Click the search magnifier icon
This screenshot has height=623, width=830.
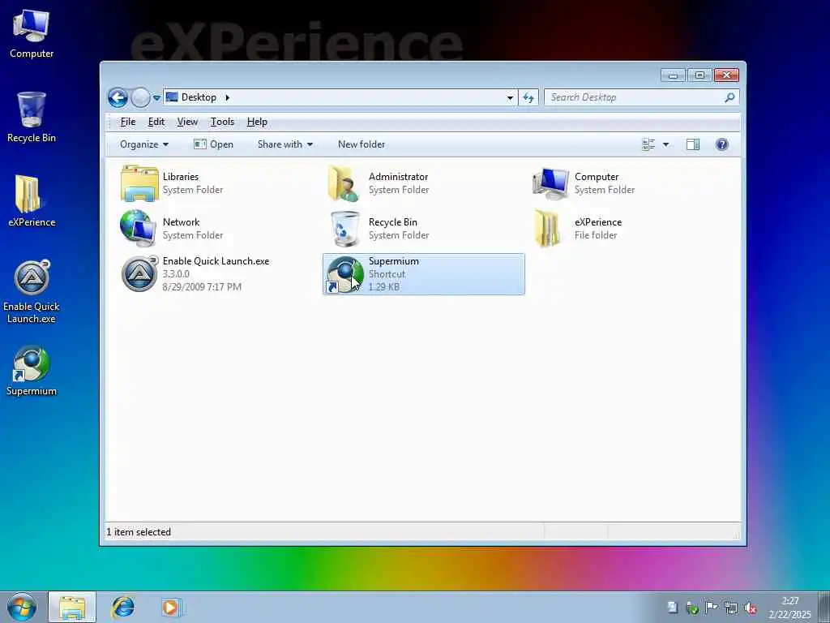click(x=729, y=97)
